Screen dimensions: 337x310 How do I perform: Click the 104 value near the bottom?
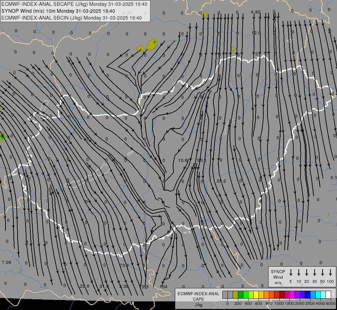(x=164, y=287)
